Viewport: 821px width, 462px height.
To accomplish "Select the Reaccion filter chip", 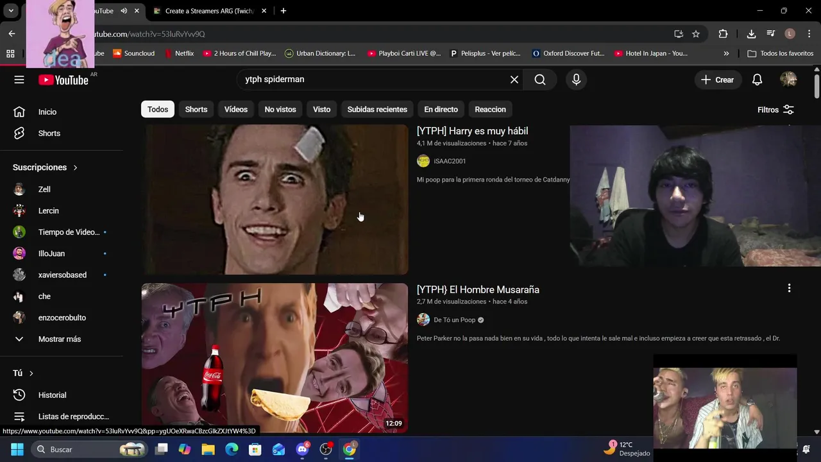I will point(490,109).
